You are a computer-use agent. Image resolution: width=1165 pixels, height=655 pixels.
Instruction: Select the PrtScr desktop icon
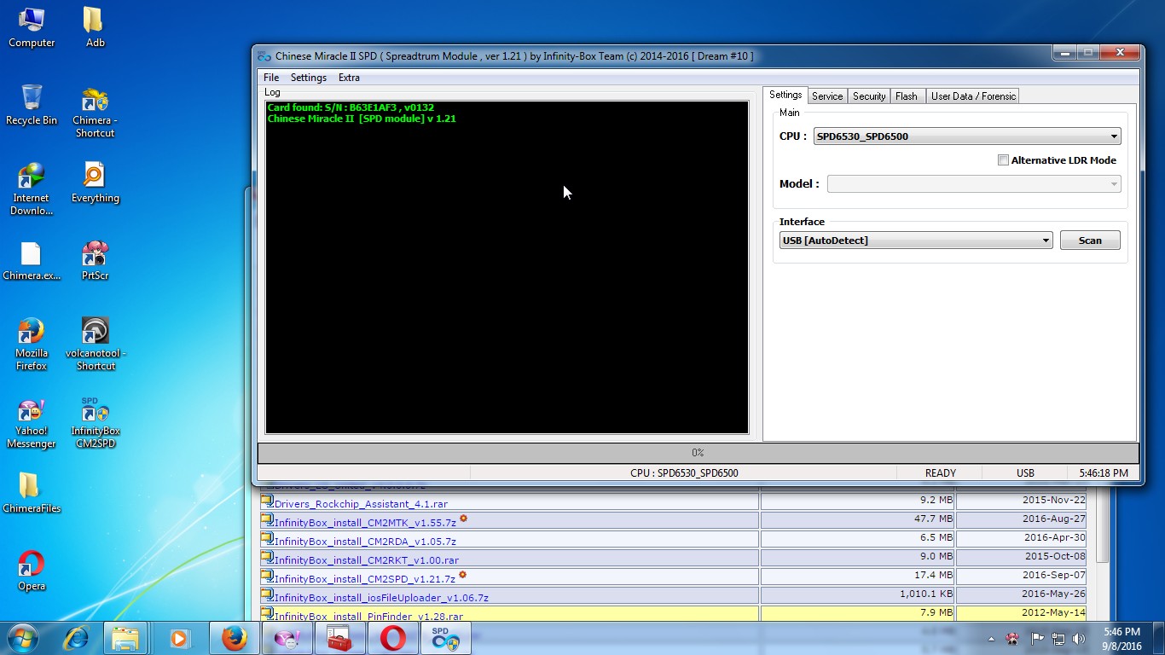coord(95,261)
